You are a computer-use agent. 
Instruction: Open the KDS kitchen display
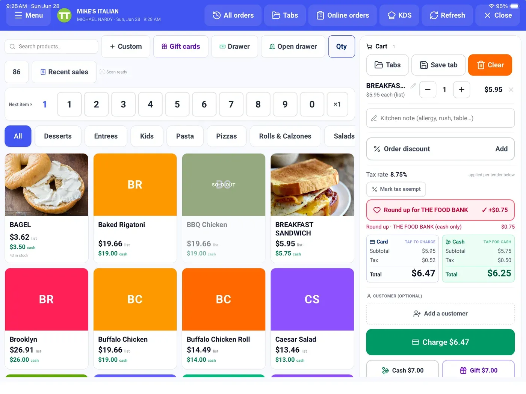pyautogui.click(x=399, y=15)
